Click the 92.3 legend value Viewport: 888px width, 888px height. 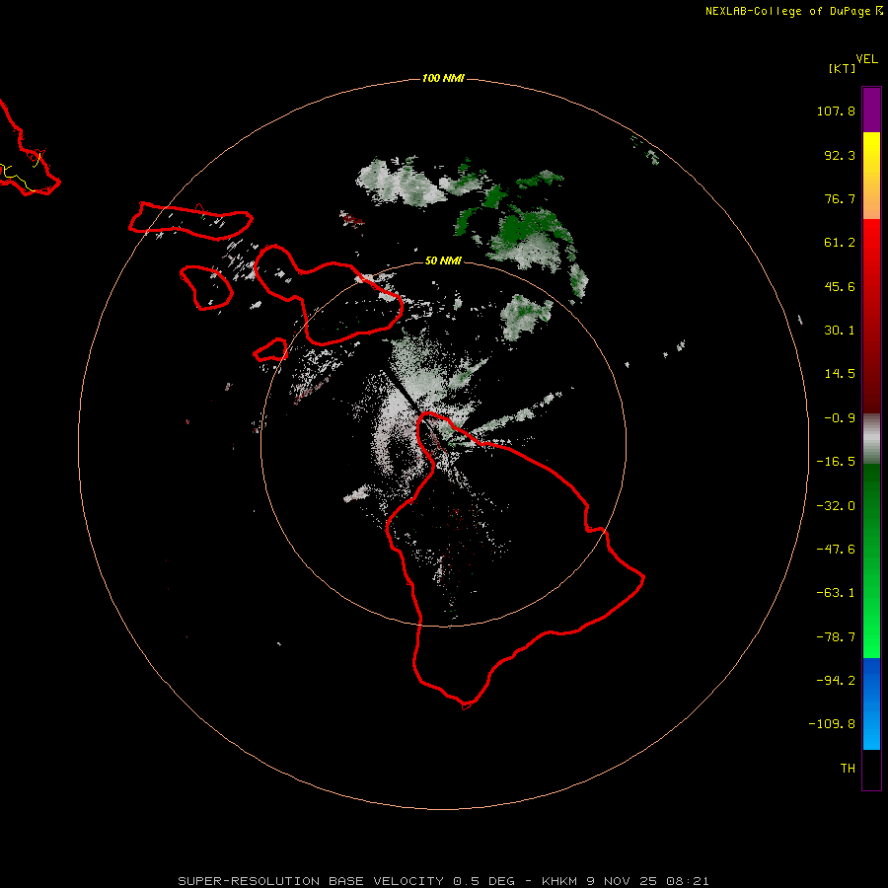tap(840, 155)
